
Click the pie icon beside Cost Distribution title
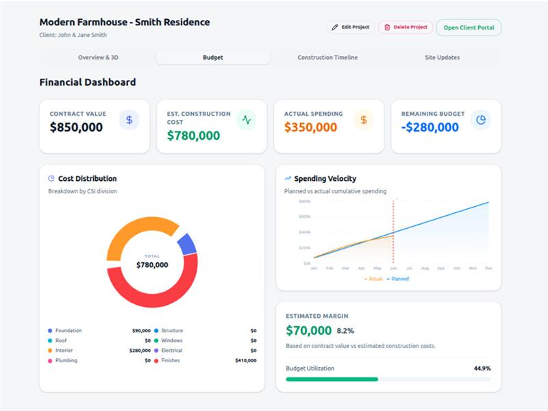[51, 179]
